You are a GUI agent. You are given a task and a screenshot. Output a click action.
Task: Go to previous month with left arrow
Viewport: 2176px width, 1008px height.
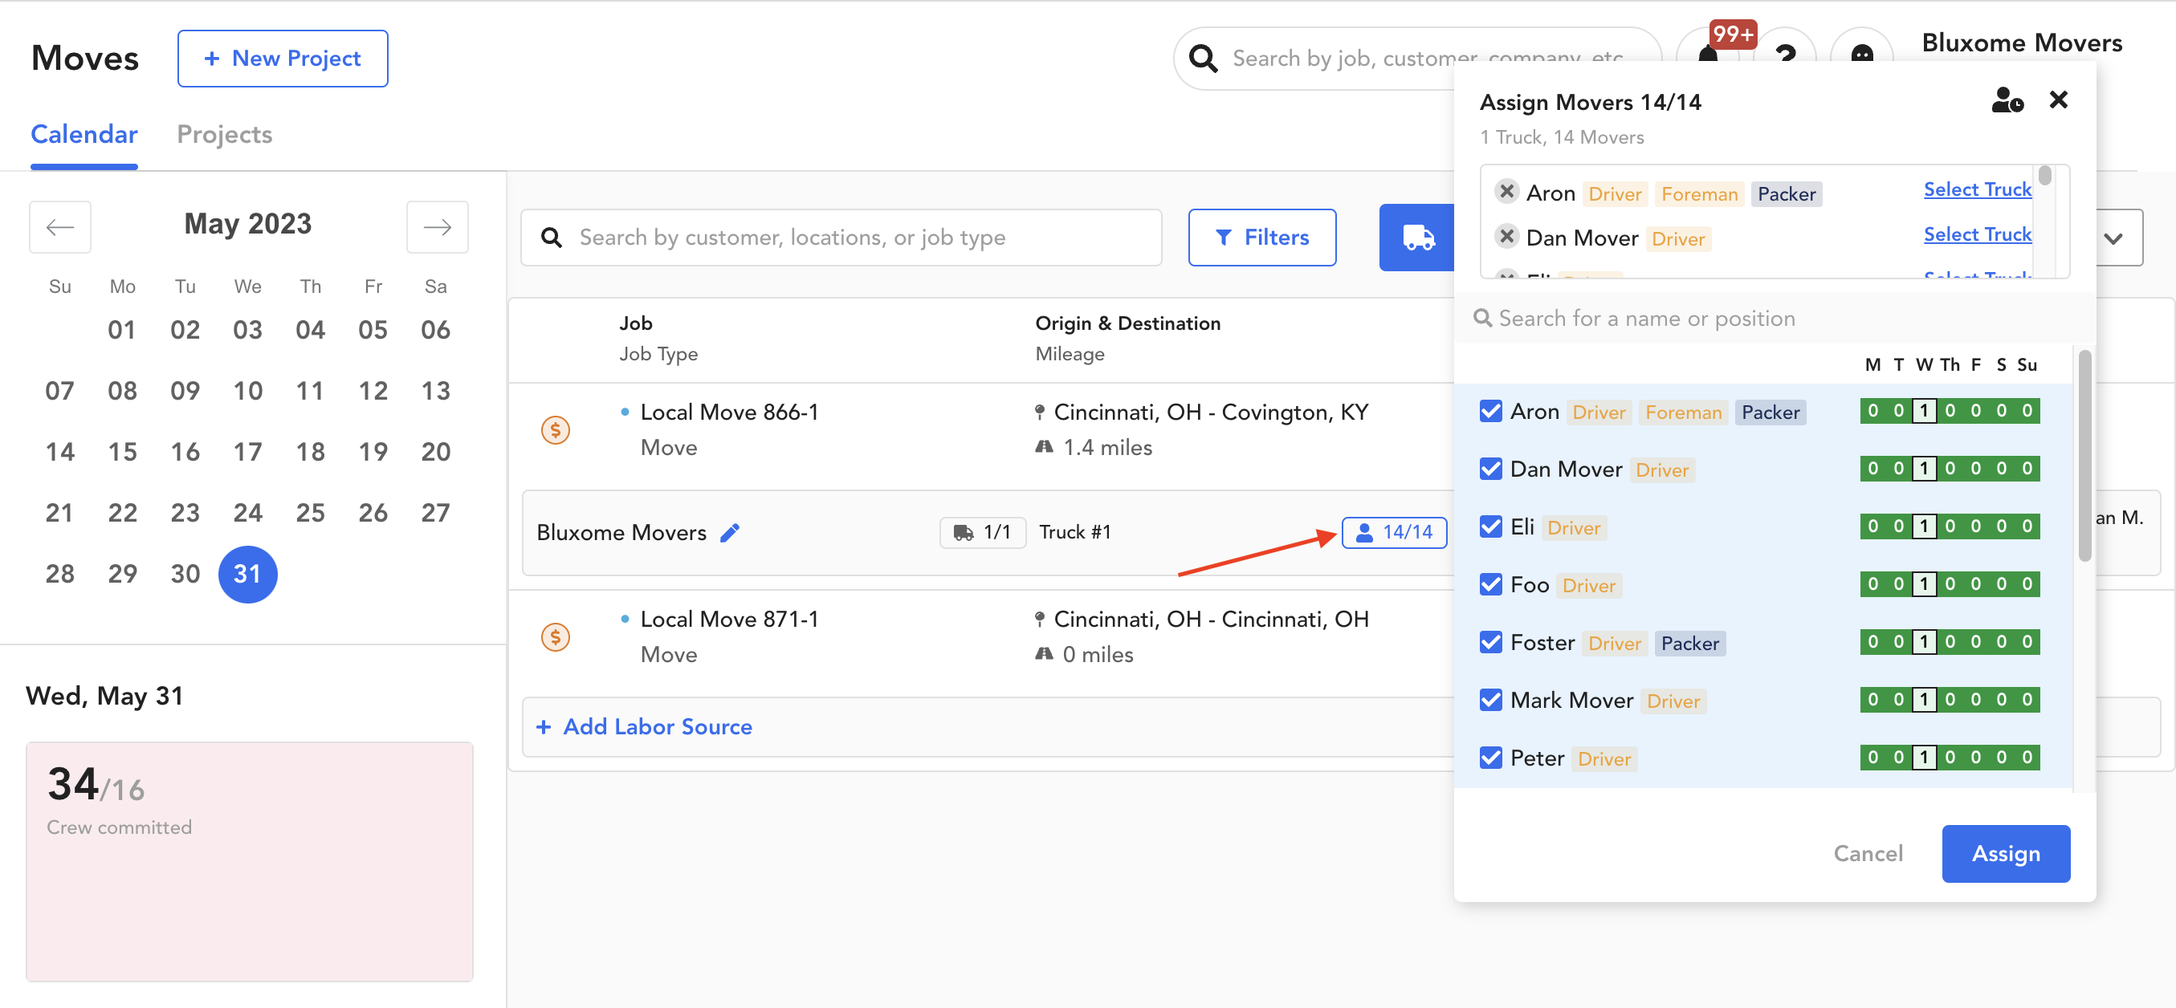click(x=60, y=226)
